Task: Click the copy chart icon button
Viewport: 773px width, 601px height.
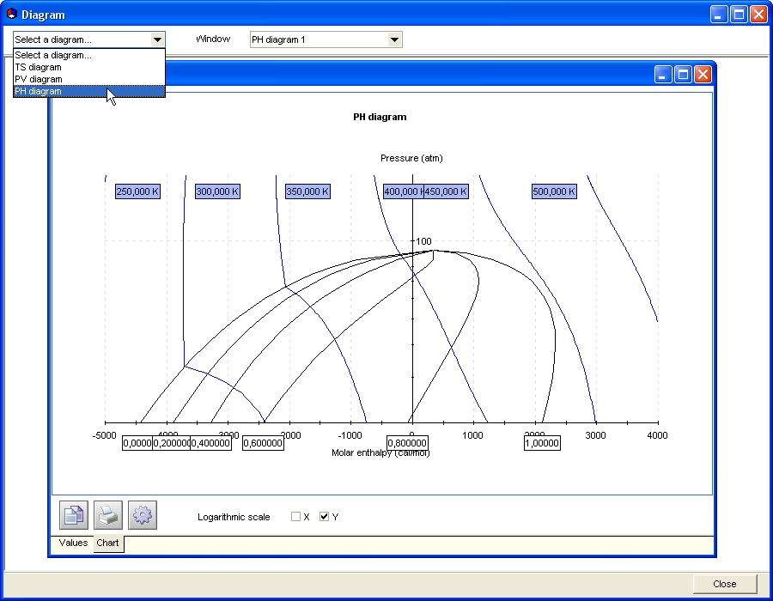Action: [x=74, y=515]
